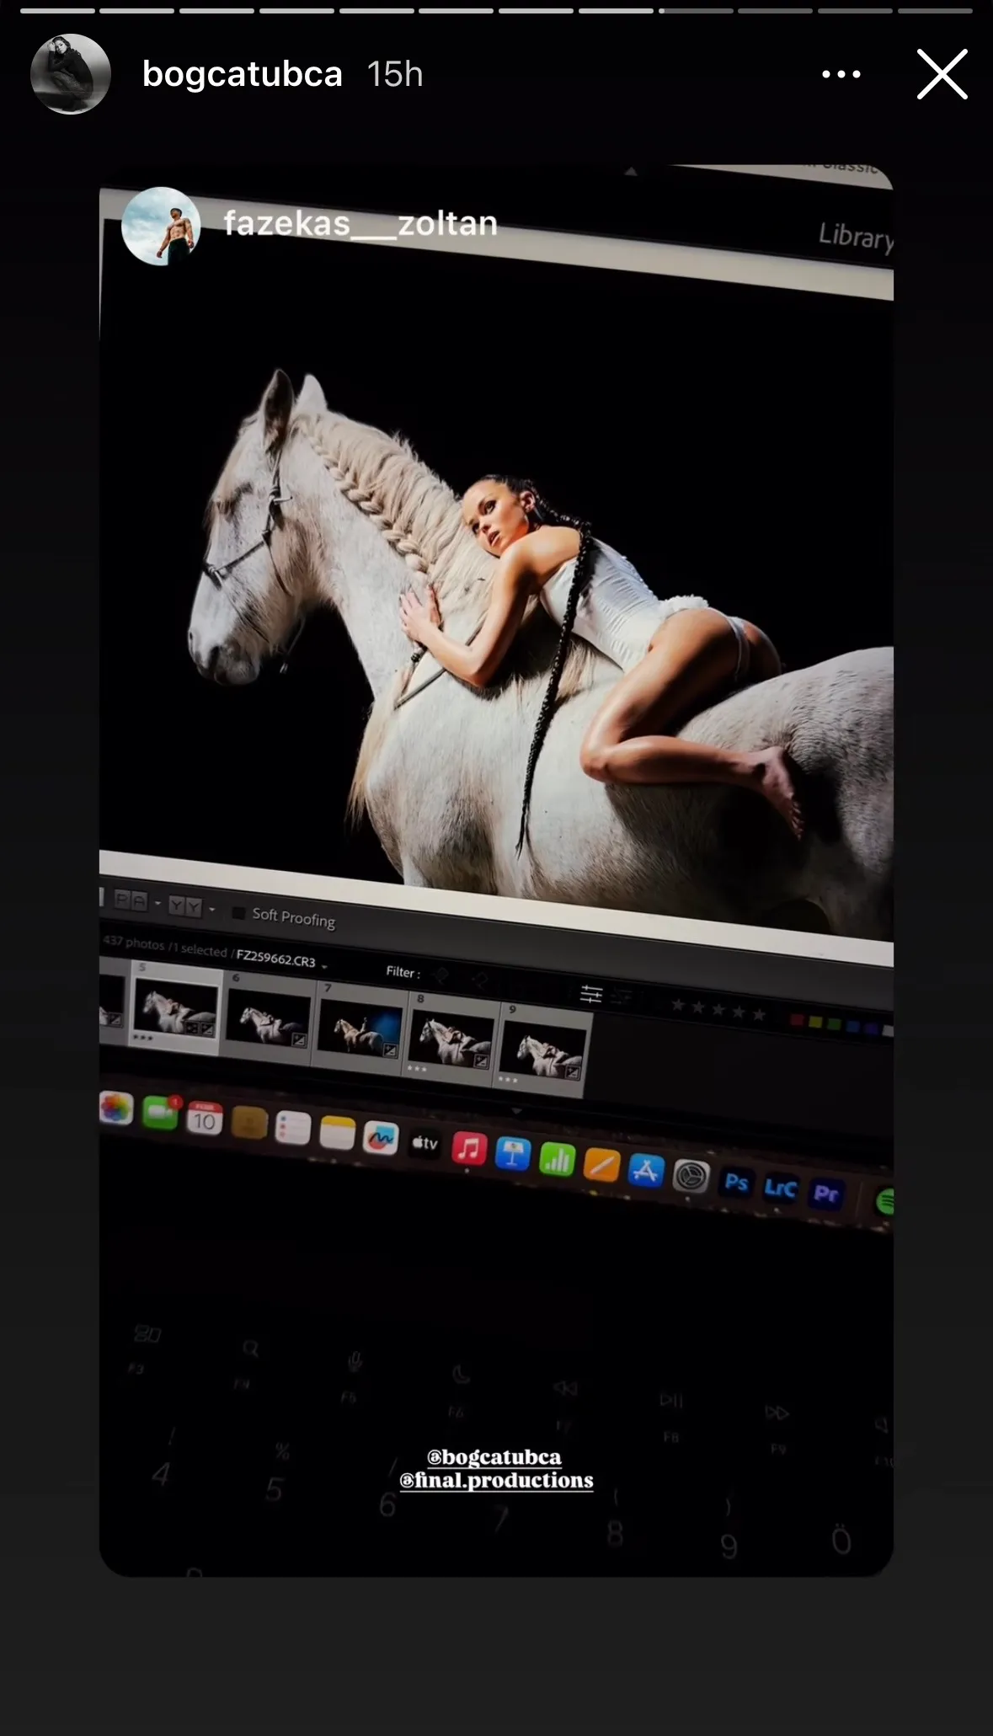Launch Lightroom Classic from the dock
Image resolution: width=993 pixels, height=1736 pixels.
pyautogui.click(x=780, y=1188)
